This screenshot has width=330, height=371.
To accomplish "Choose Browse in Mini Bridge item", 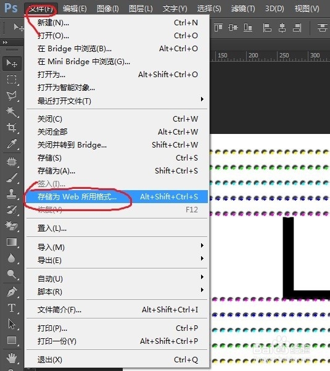I will pyautogui.click(x=117, y=62).
